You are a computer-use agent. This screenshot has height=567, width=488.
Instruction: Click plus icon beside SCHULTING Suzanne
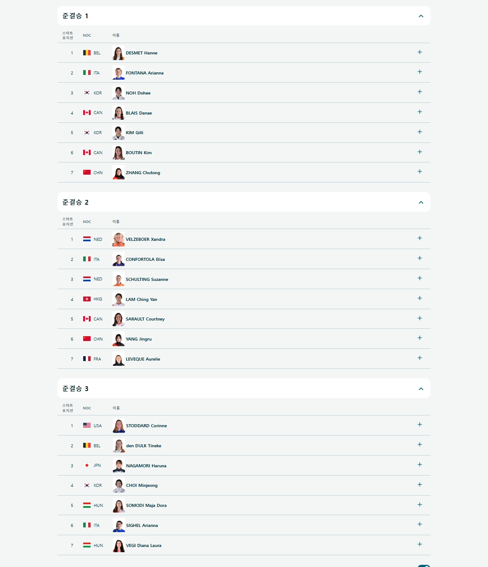click(x=420, y=278)
